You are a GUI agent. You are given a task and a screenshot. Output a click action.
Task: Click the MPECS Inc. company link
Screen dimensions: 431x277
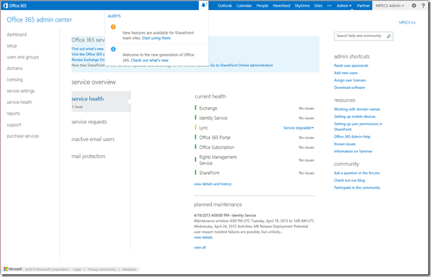[x=407, y=22]
